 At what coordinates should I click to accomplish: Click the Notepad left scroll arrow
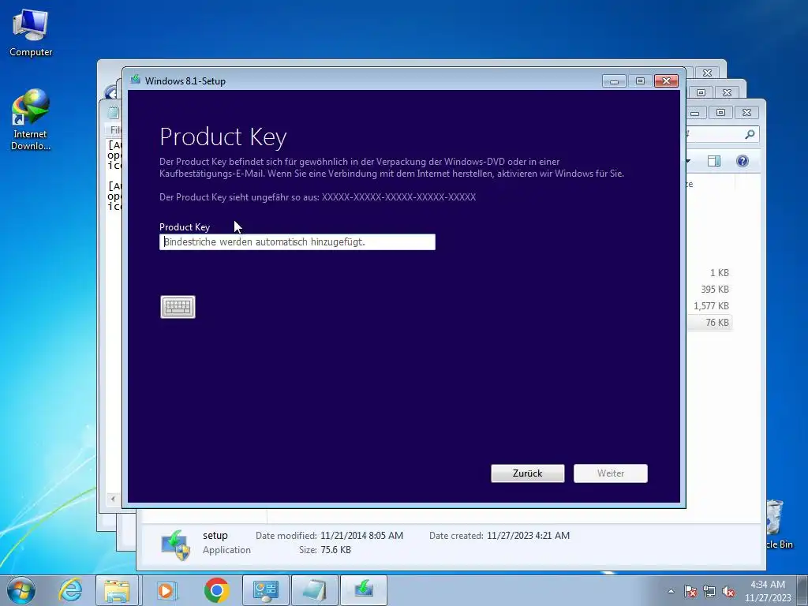tap(113, 499)
